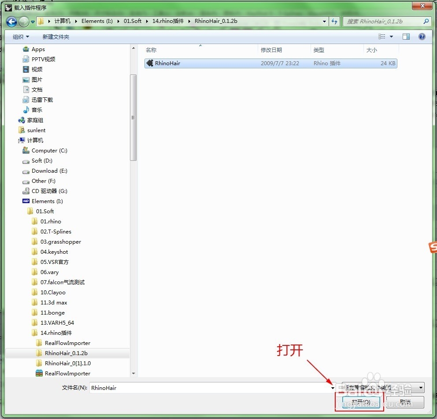Select Elements (I:) drive
Image resolution: width=437 pixels, height=419 pixels.
47,201
